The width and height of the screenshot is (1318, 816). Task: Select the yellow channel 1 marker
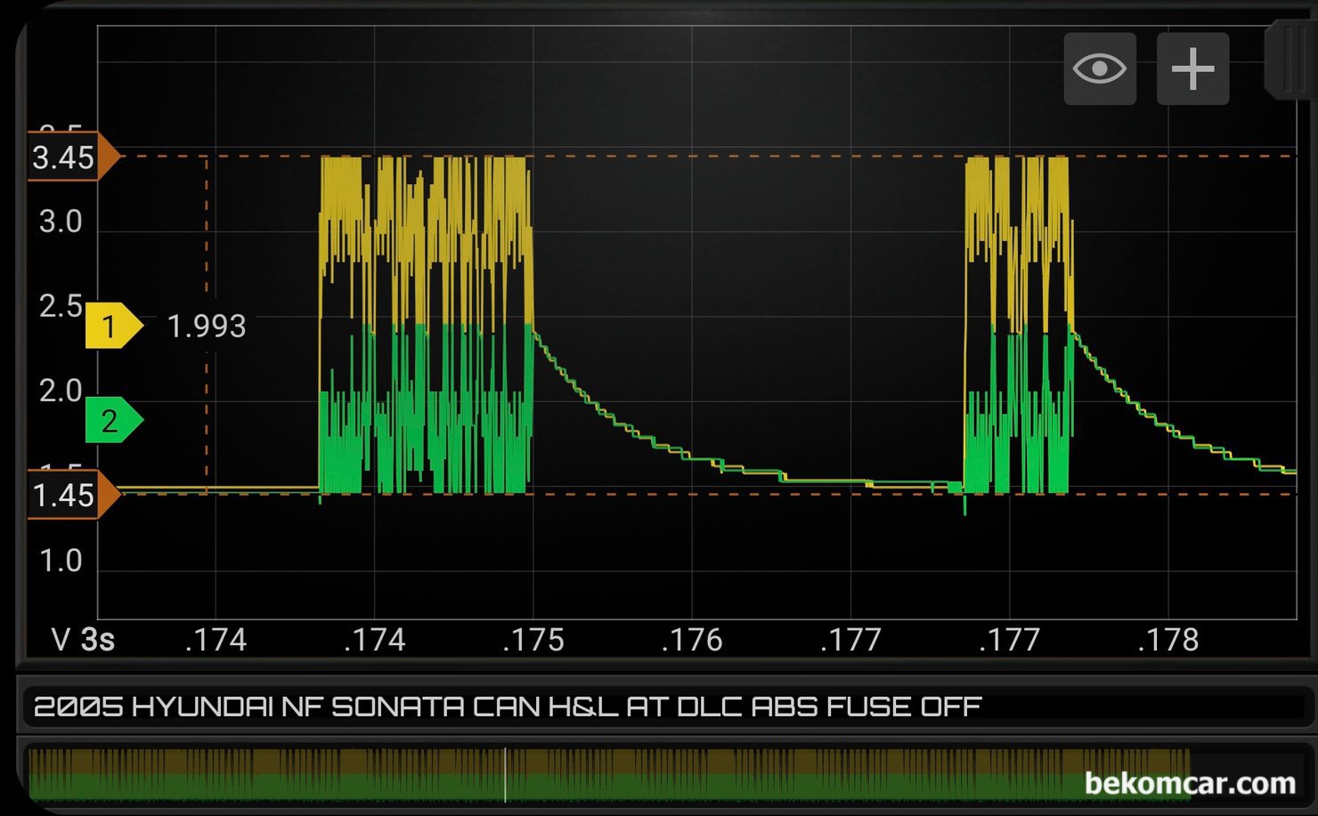point(114,326)
